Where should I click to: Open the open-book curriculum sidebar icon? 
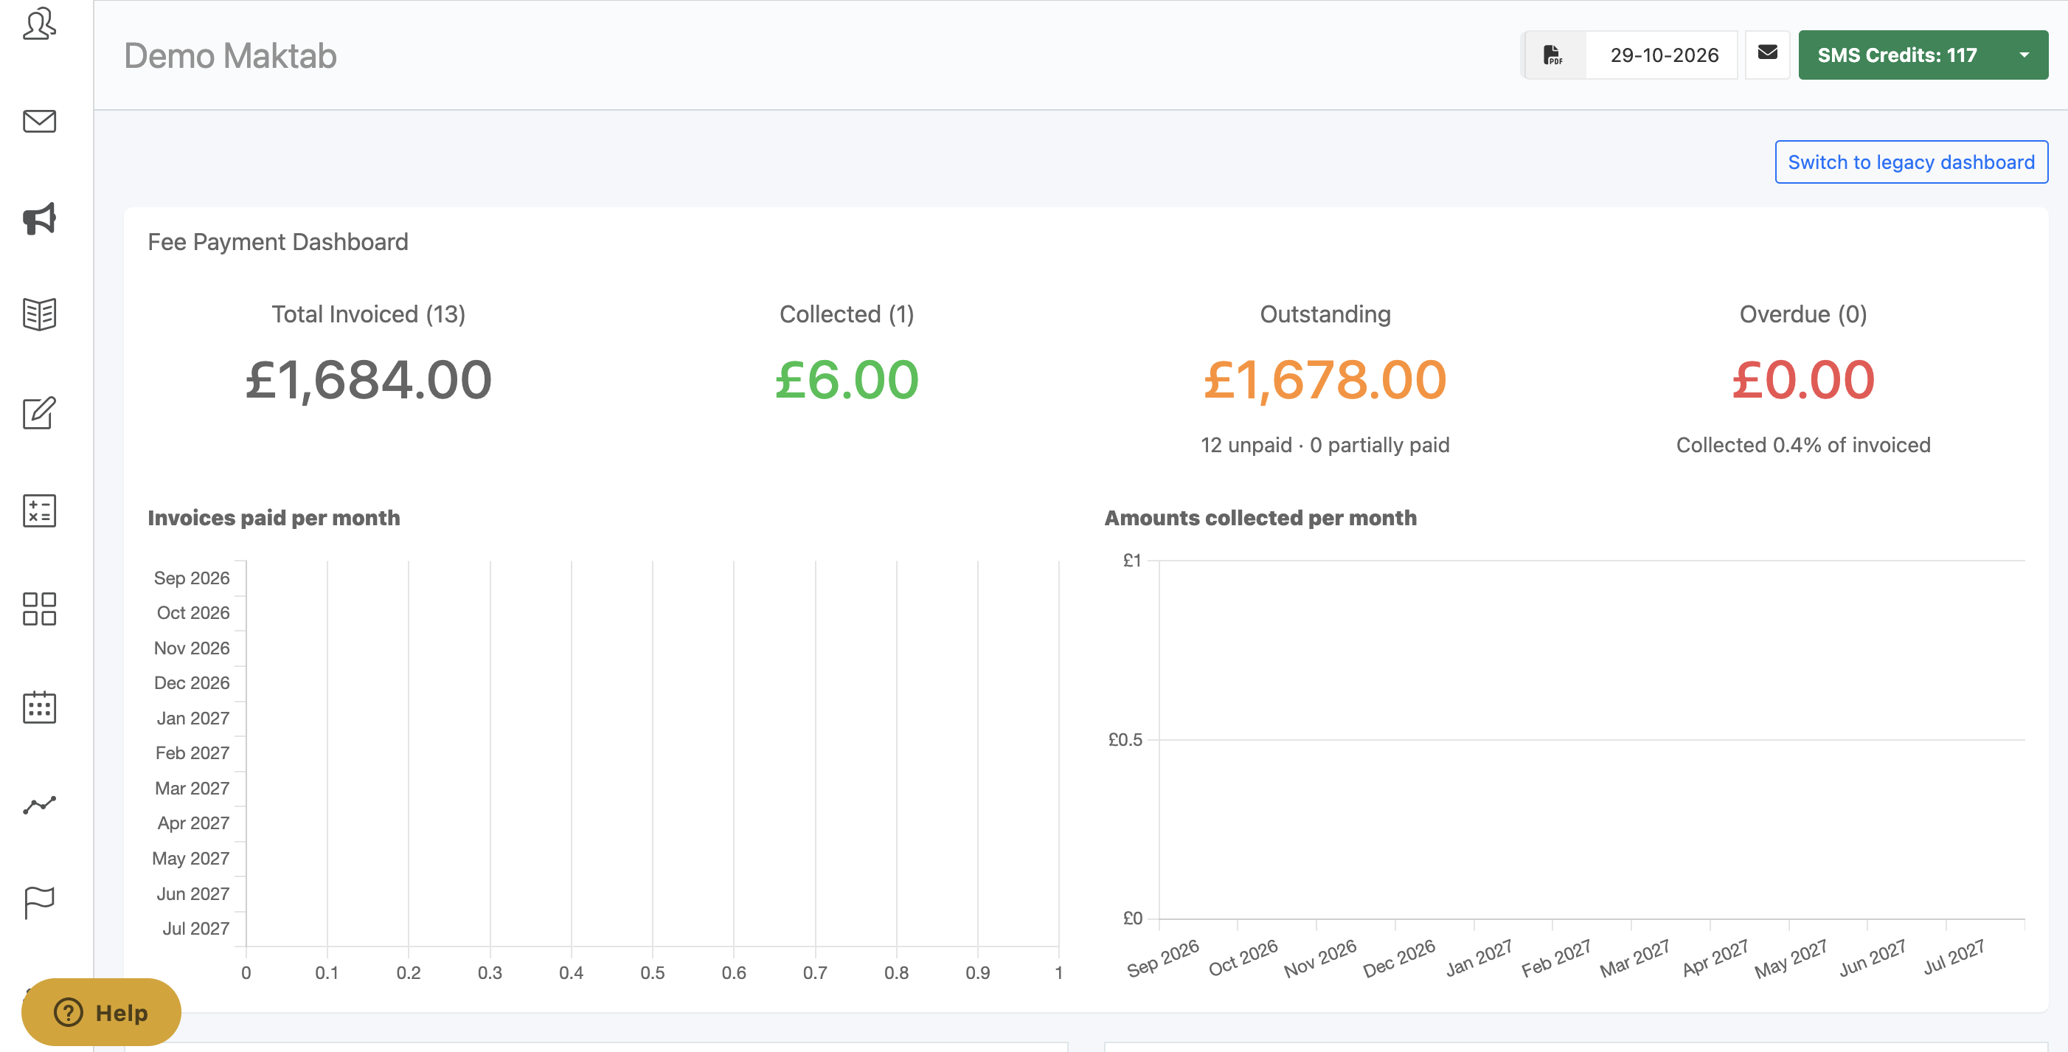38,315
